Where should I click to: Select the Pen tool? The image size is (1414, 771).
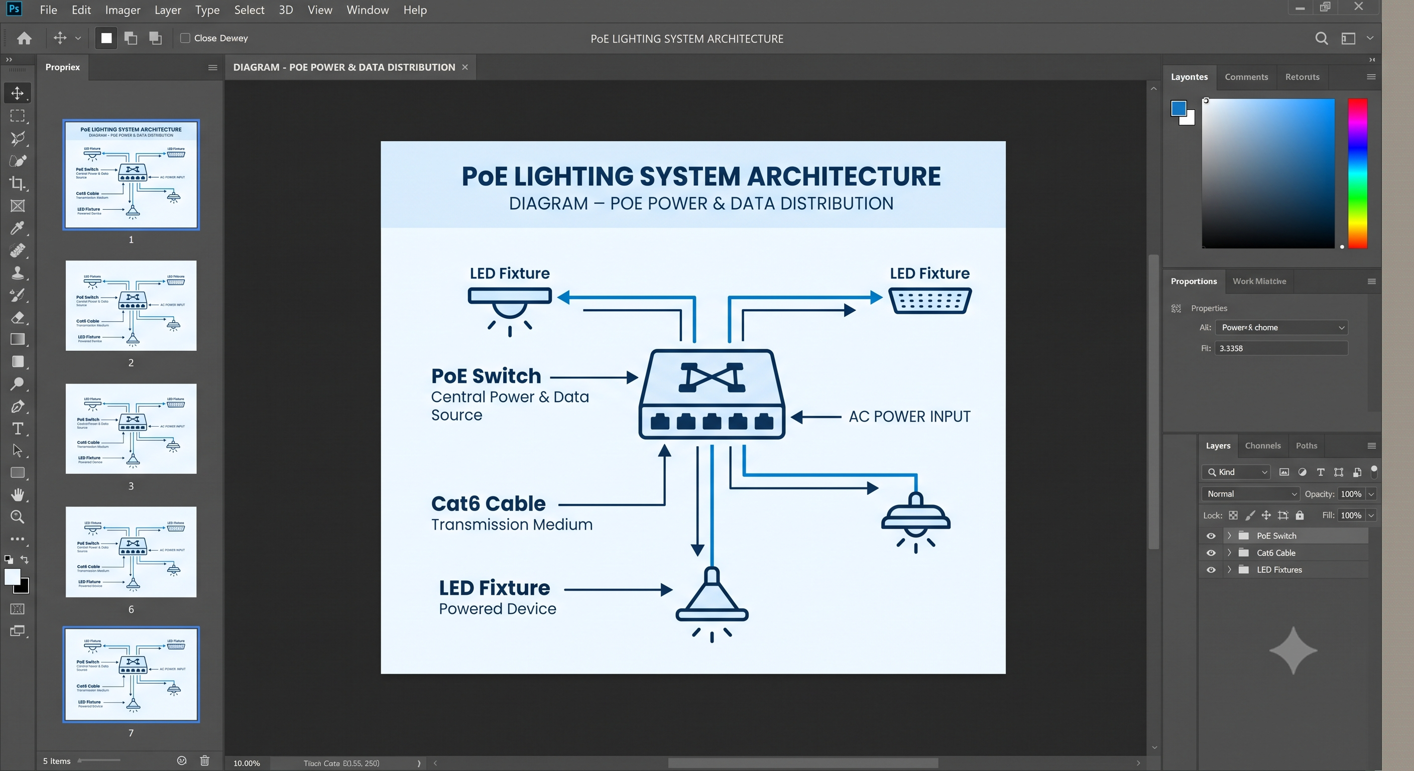click(x=18, y=407)
